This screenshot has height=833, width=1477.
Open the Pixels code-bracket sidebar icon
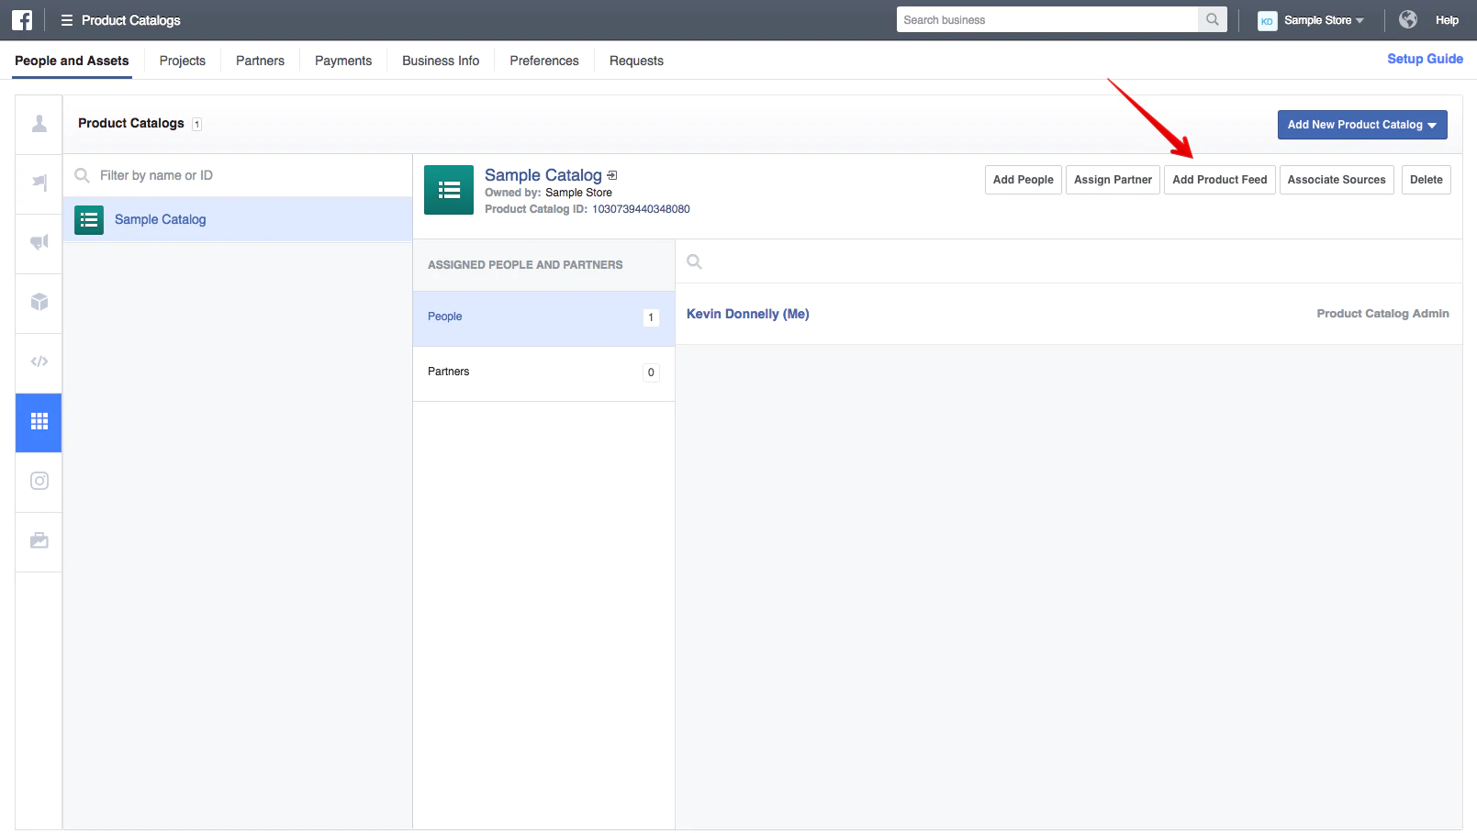[39, 361]
